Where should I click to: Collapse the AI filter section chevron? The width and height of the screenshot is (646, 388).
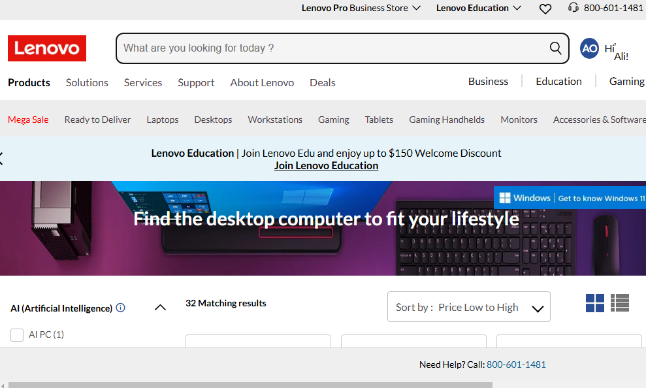[x=160, y=308]
